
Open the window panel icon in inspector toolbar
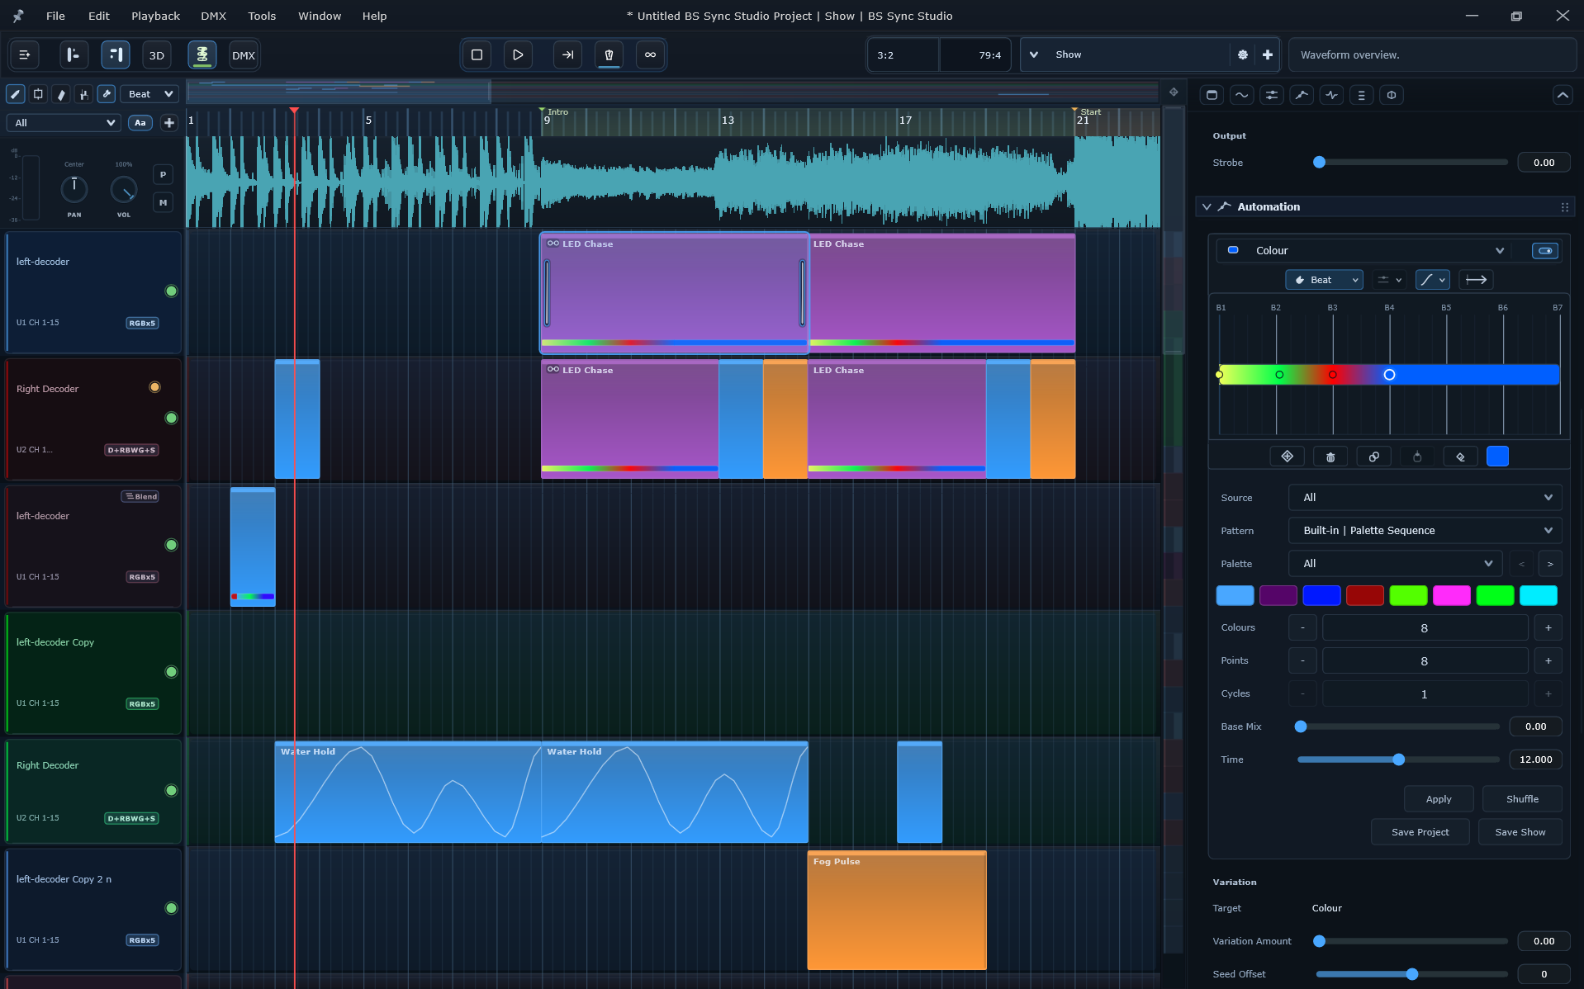1212,95
